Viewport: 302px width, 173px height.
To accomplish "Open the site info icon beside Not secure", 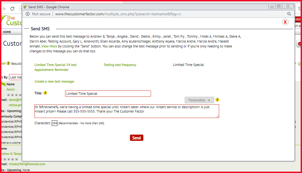I will click(x=28, y=14).
